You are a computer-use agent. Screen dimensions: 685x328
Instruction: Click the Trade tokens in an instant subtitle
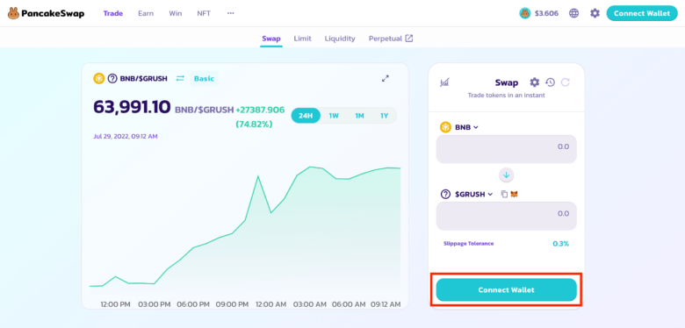pos(507,95)
